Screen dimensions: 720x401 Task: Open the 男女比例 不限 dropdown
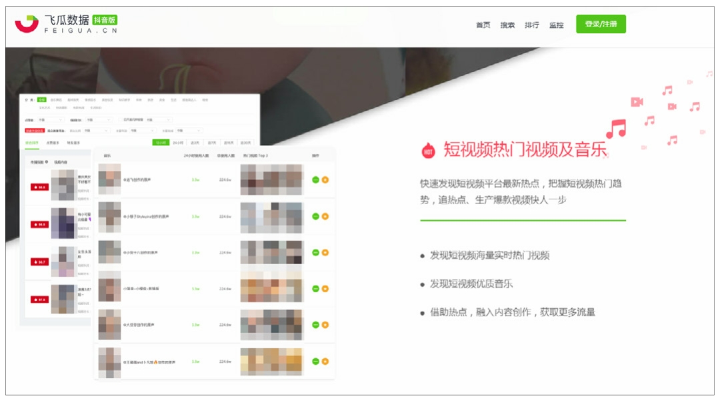point(97,131)
